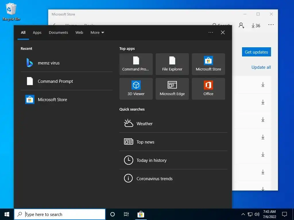Screen dimensions: 294x220
Task: Switch to the Apps search tab
Action: pos(37,33)
